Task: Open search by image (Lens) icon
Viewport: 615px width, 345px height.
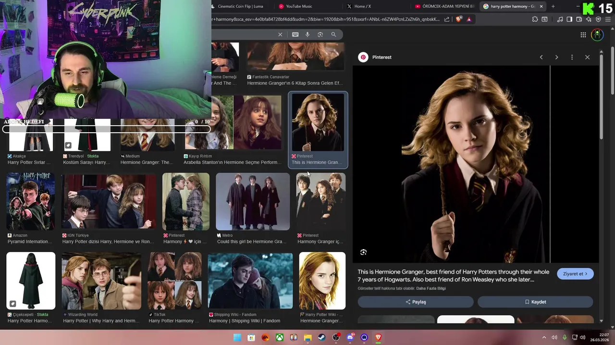Action: pos(320,34)
